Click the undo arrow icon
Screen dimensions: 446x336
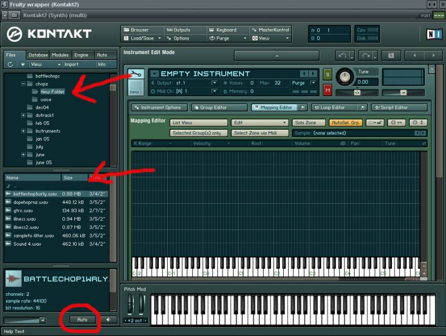click(x=342, y=55)
